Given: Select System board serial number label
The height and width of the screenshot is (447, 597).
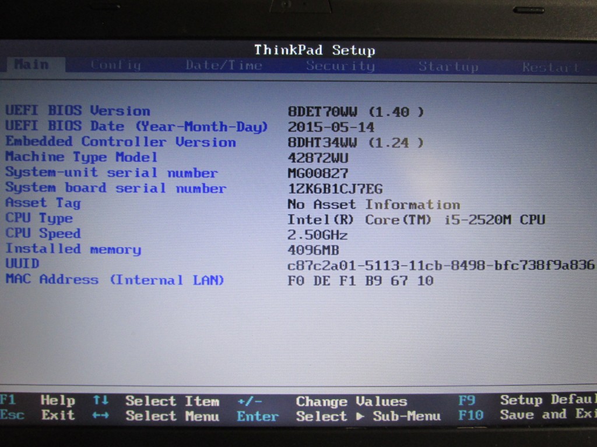Looking at the screenshot, I should tap(116, 188).
